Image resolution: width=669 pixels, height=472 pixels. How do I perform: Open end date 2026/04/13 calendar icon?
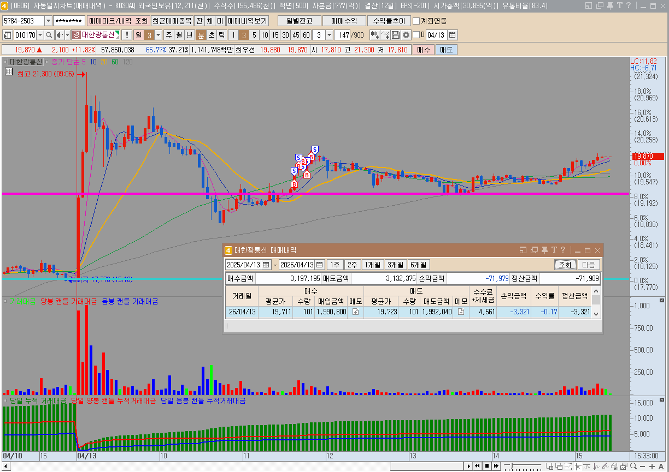pyautogui.click(x=320, y=265)
